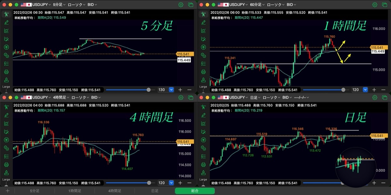Click the green window icon of the 60分足 chart
Image resolution: width=391 pixels, height=195 pixels.
384,5
